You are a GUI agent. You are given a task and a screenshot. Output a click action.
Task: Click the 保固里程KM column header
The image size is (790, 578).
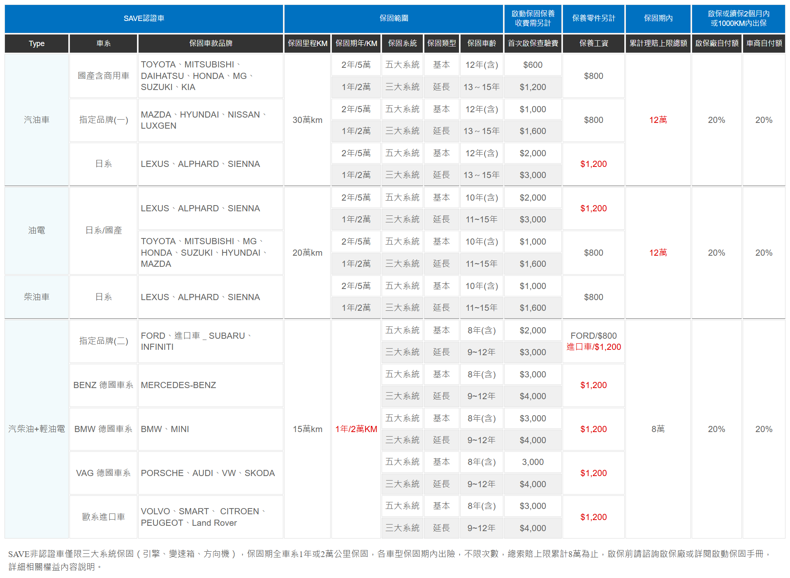(308, 44)
